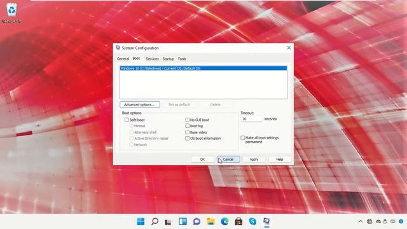Select the Minimal radio button
The image size is (407, 229).
132,126
